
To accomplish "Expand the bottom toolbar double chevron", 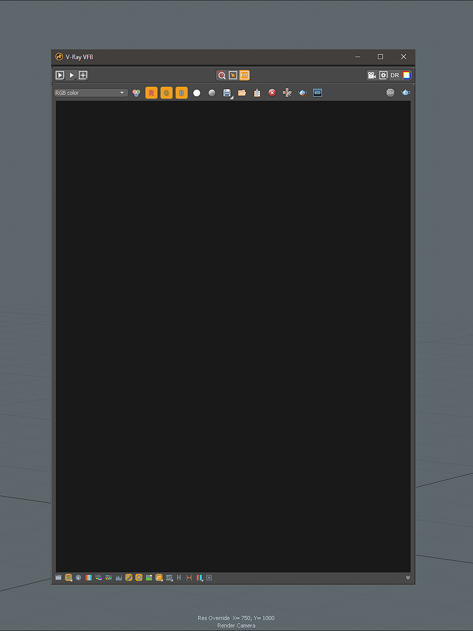I will pos(408,577).
